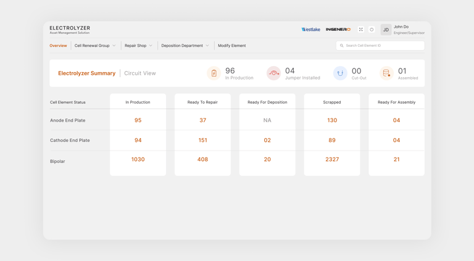Open Cathode End Plate In Production 94
The width and height of the screenshot is (474, 261).
pyautogui.click(x=138, y=140)
